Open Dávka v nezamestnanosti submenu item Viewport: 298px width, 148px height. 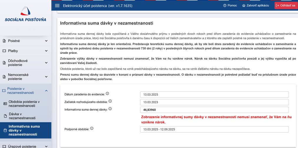click(x=26, y=116)
